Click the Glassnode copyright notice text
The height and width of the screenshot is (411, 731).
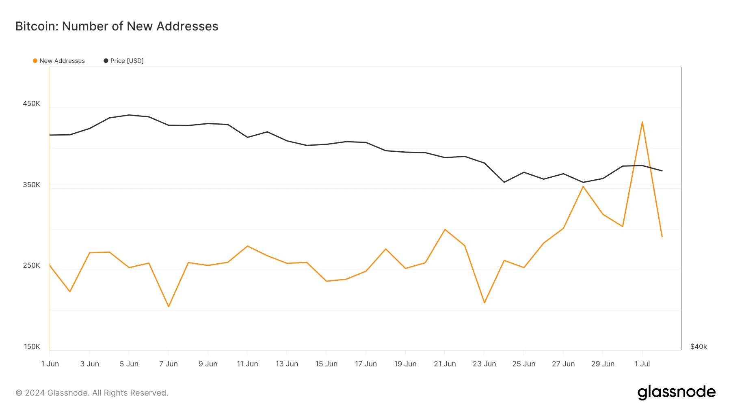coord(92,393)
